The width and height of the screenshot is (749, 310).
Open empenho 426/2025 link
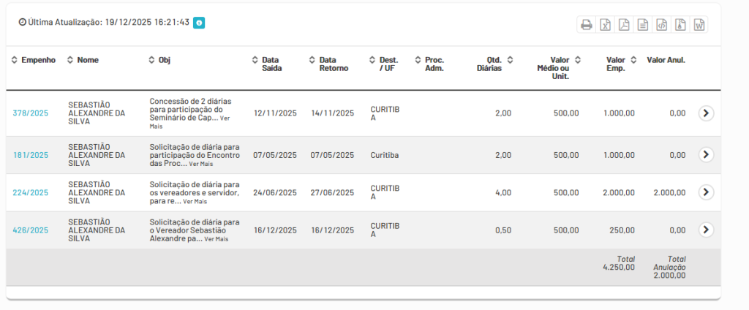coord(30,230)
